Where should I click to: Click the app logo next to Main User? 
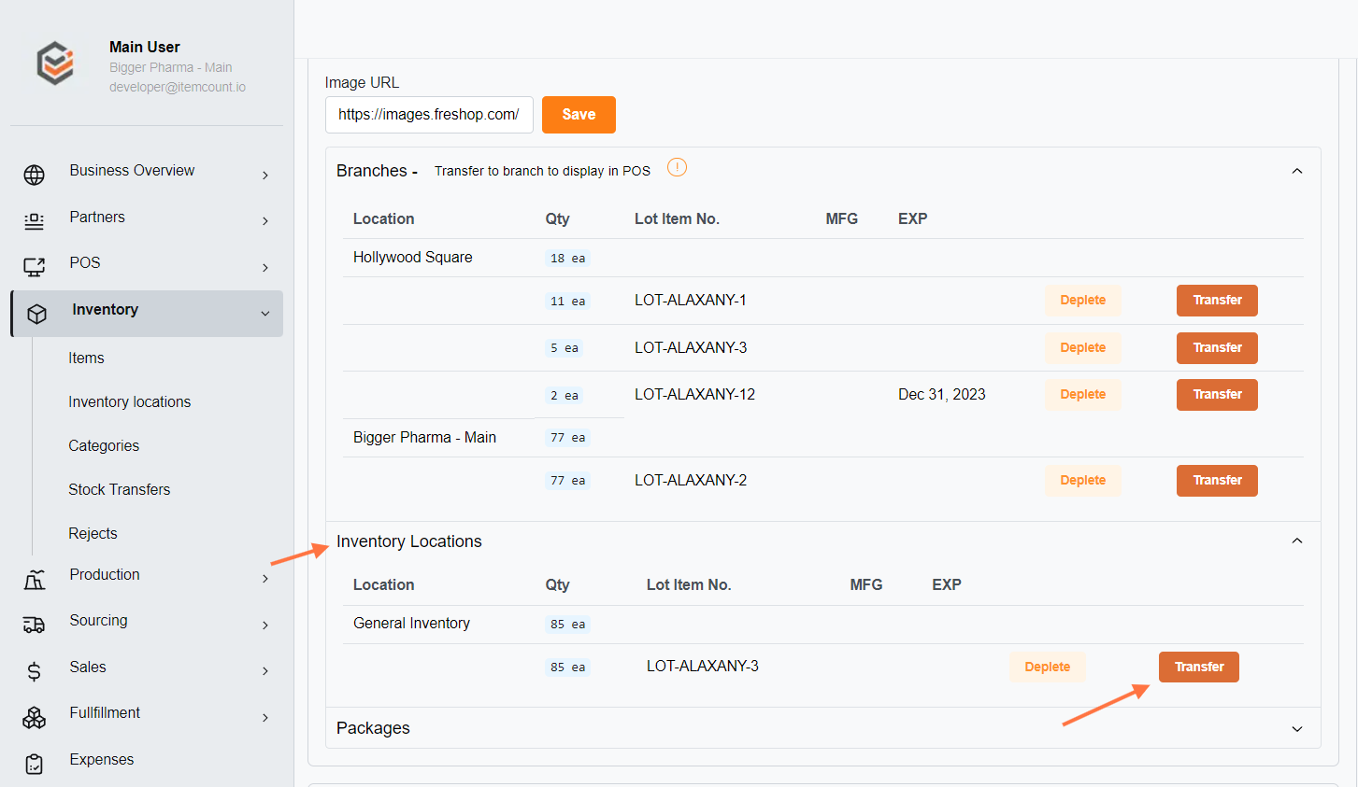[55, 63]
